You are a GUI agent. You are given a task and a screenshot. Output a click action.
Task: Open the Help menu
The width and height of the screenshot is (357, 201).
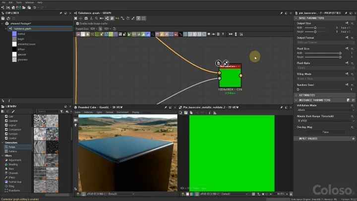tap(40, 2)
